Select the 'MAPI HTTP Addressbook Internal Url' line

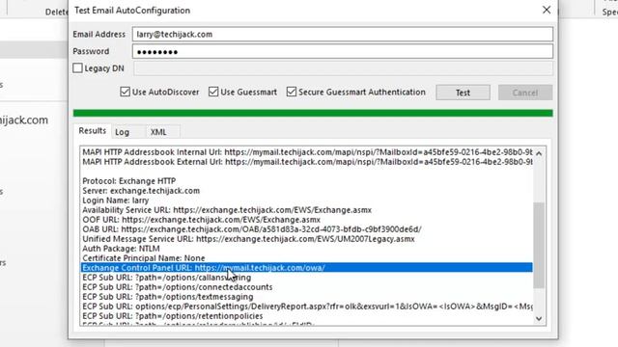(x=307, y=152)
